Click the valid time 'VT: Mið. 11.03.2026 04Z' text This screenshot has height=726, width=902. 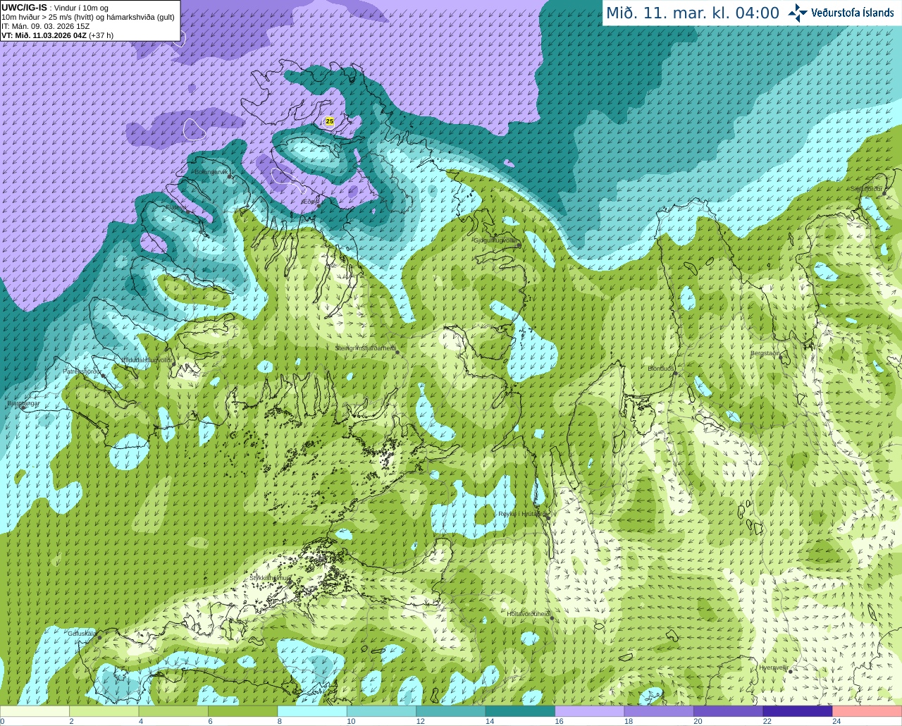coord(44,35)
